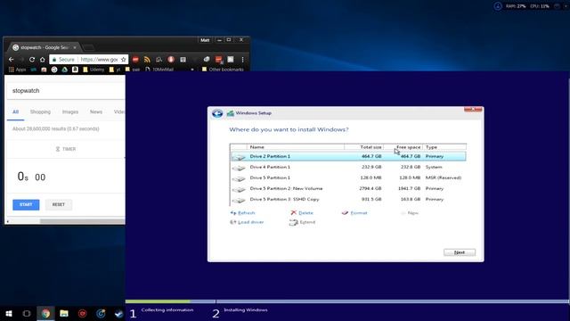This screenshot has width=570, height=321.
Task: Open the Matt profile button in Chrome
Action: [x=205, y=40]
